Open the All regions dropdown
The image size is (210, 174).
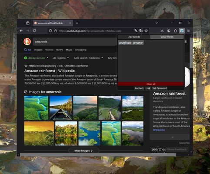[x=61, y=58]
